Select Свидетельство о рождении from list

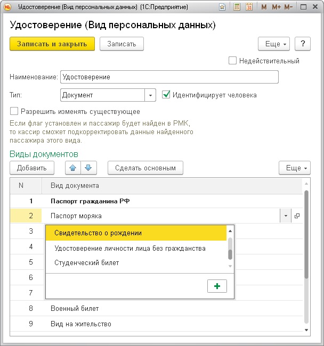click(x=98, y=233)
